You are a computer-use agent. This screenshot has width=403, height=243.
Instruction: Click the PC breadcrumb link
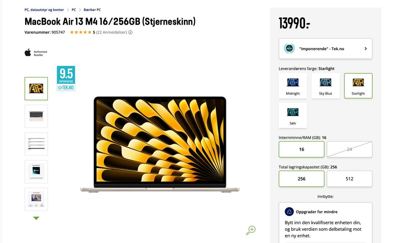pyautogui.click(x=74, y=10)
